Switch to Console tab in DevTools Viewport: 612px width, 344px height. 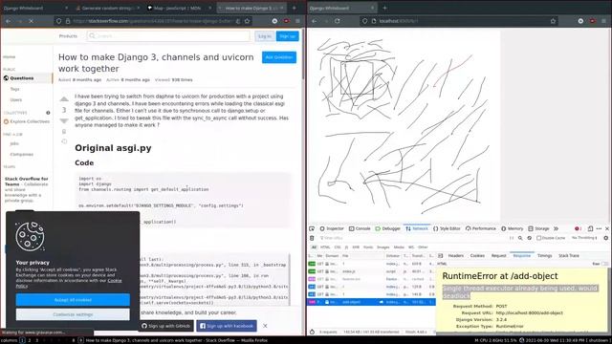[360, 228]
